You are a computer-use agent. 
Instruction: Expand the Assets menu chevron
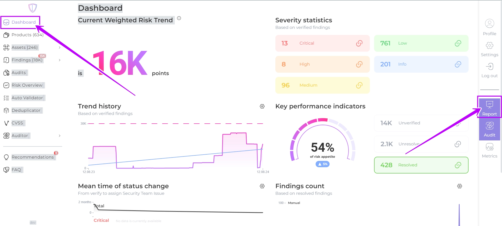[x=60, y=48]
